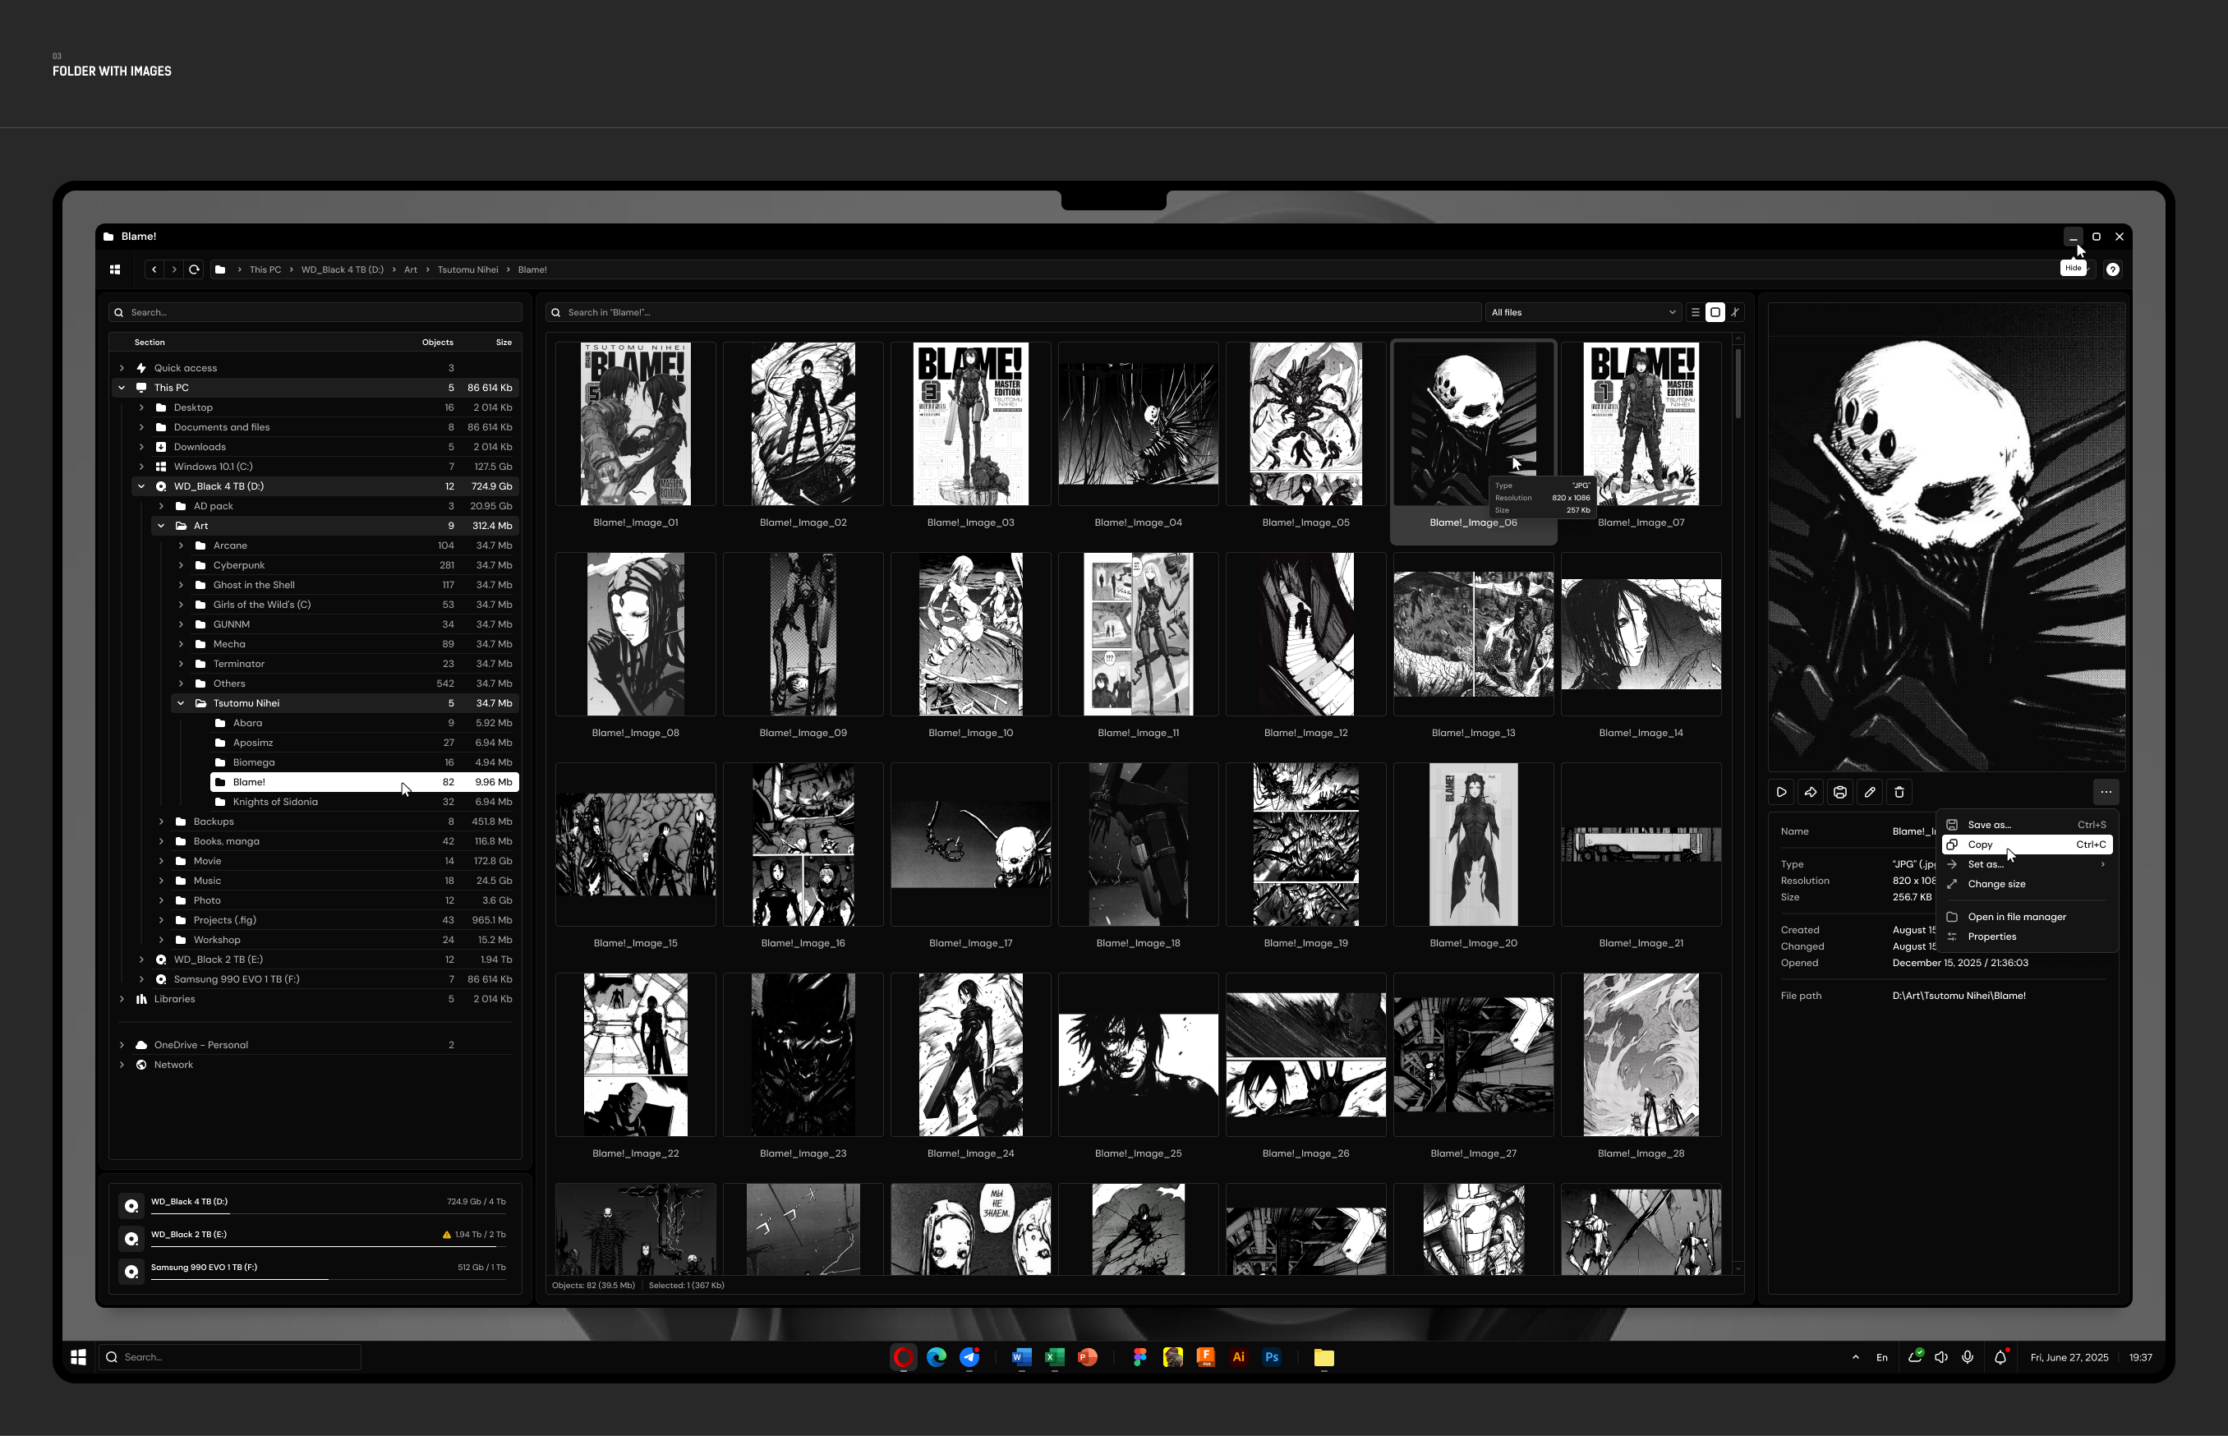Click the slideshow play icon under preview
Image resolution: width=2228 pixels, height=1436 pixels.
pyautogui.click(x=1781, y=793)
